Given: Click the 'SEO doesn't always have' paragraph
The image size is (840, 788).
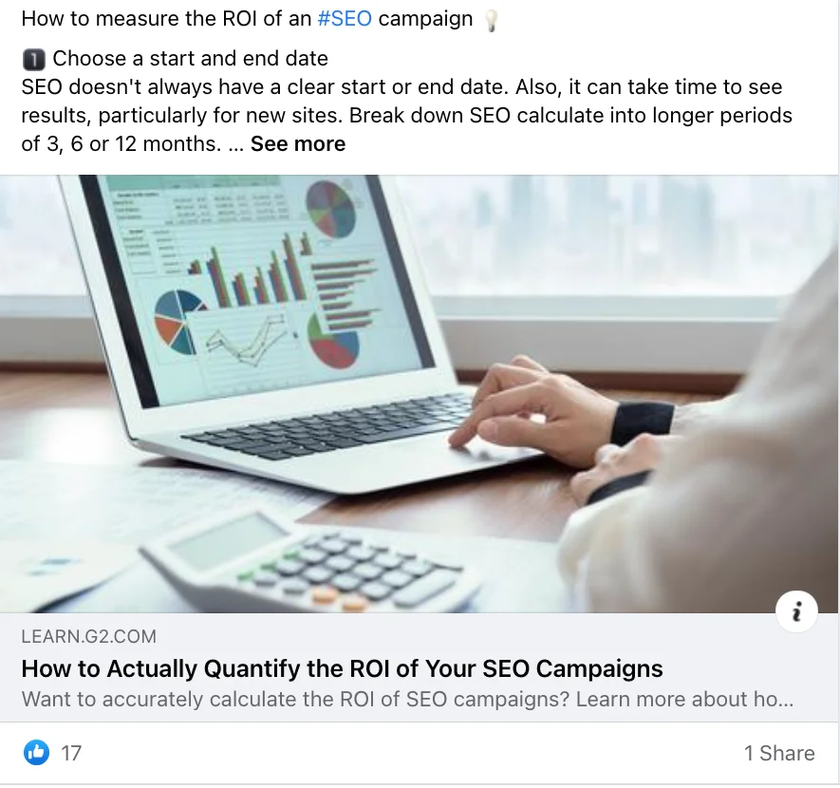Looking at the screenshot, I should 406,116.
